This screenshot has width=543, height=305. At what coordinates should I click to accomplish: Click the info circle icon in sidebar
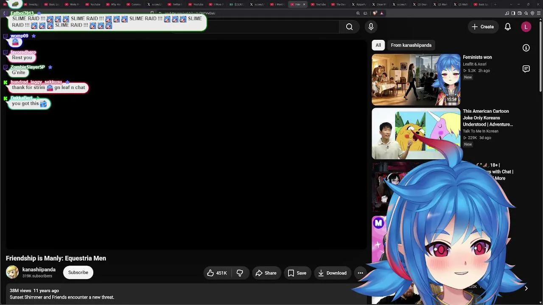point(526,48)
